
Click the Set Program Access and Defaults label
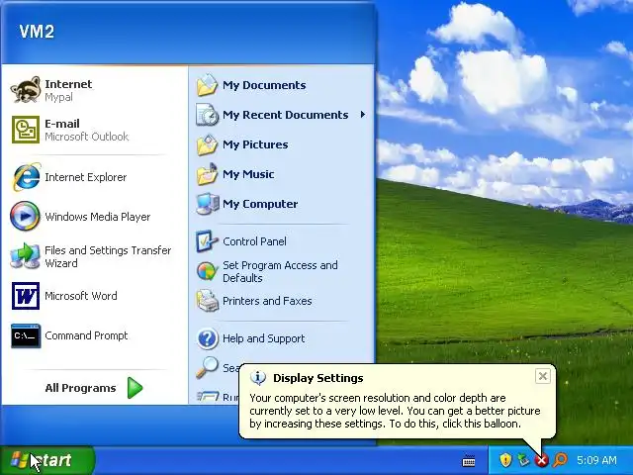point(280,271)
